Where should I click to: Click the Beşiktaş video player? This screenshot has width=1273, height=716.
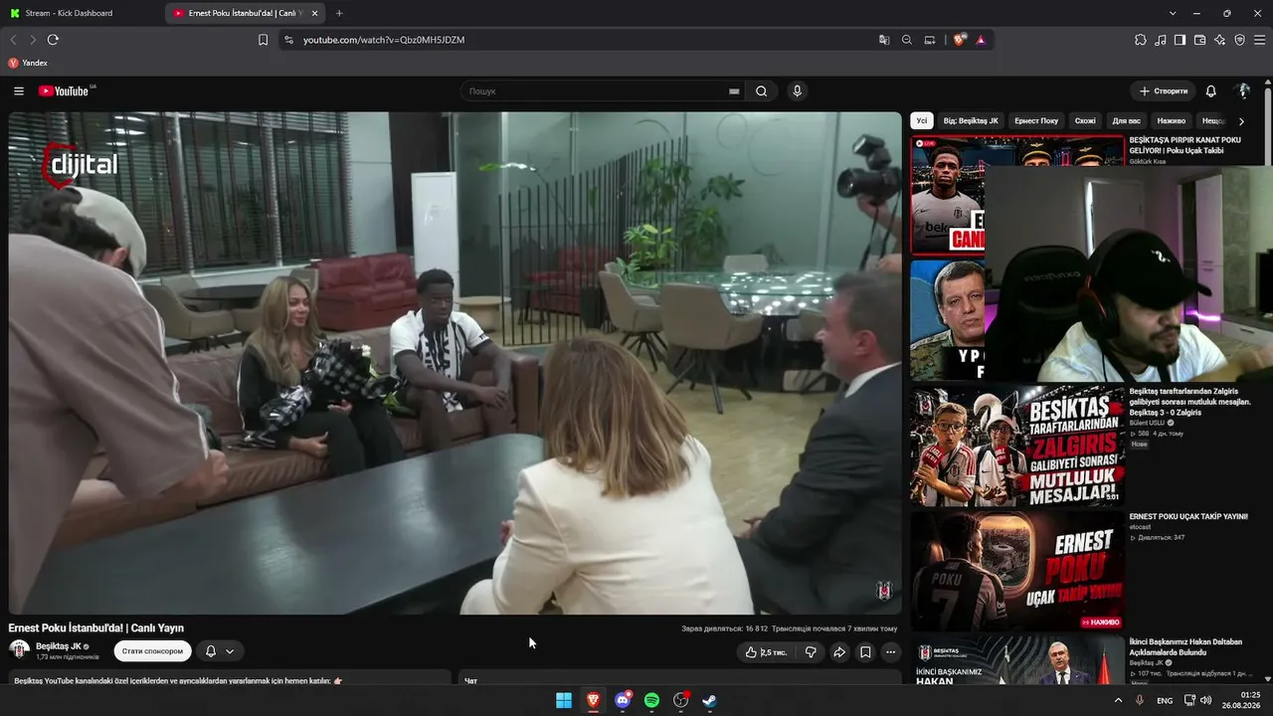click(x=455, y=363)
